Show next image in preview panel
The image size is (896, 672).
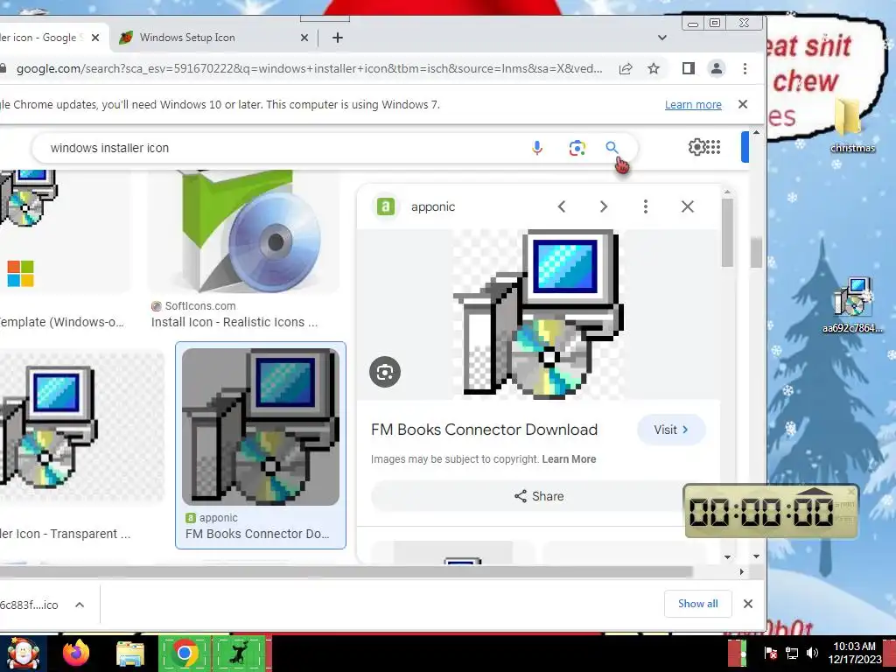click(604, 206)
